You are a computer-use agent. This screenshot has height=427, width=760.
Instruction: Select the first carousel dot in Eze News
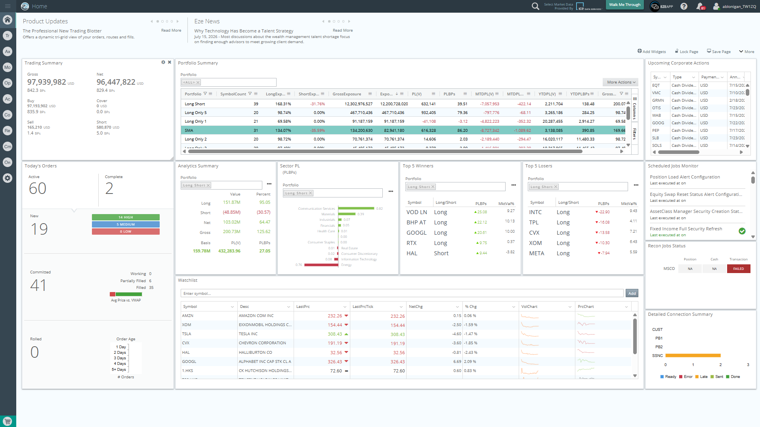click(329, 21)
